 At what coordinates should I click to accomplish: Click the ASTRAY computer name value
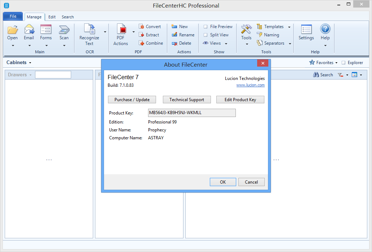(156, 138)
